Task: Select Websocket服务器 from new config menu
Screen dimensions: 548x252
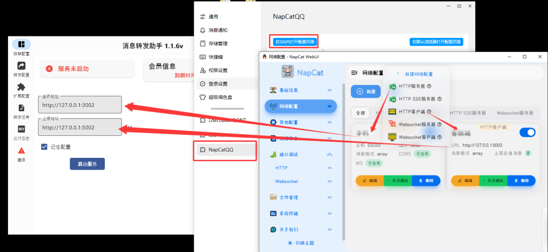Action: (x=416, y=125)
